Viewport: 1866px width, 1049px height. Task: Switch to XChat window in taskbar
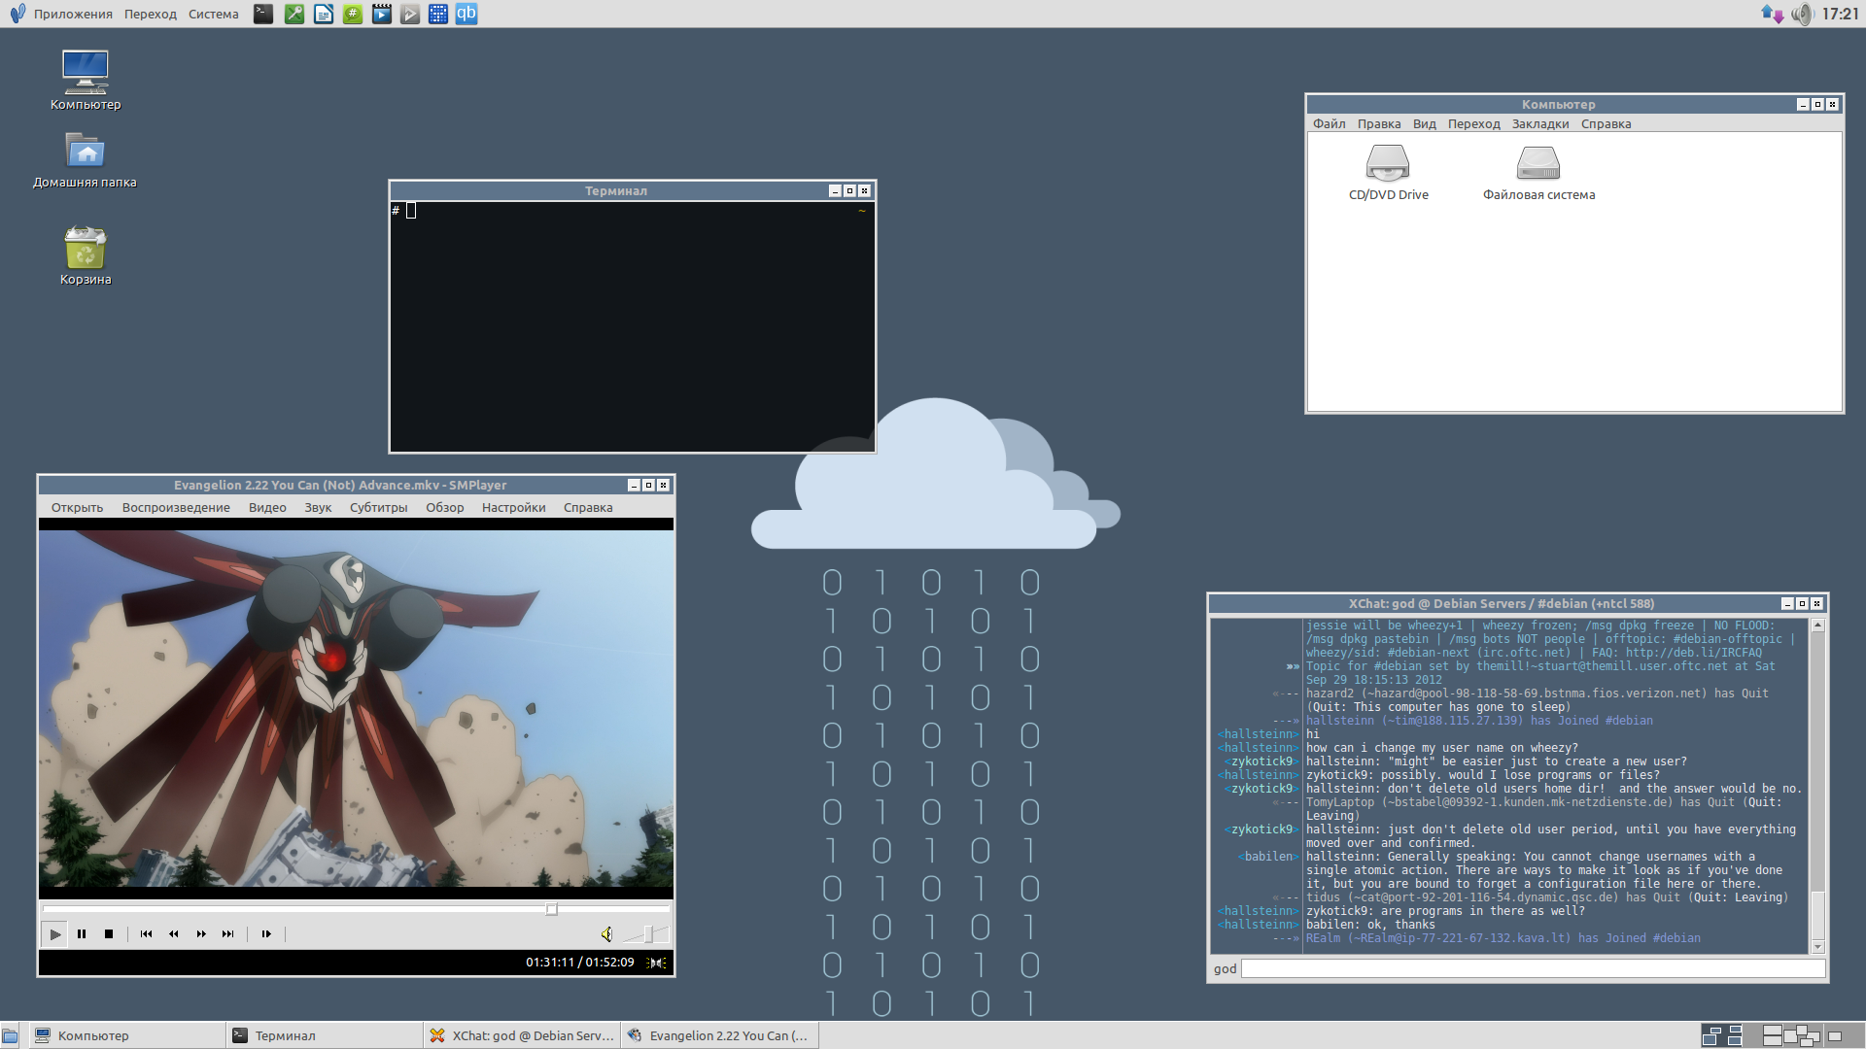[x=522, y=1035]
